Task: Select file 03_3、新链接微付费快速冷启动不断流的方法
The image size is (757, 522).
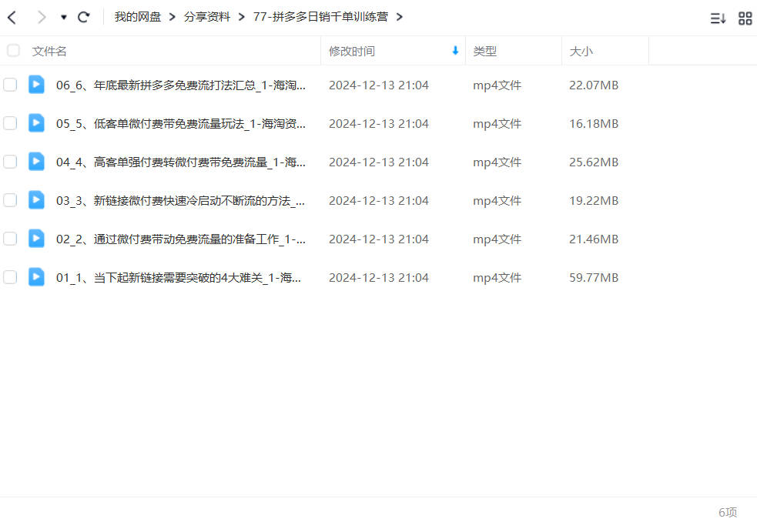Action: tap(181, 201)
